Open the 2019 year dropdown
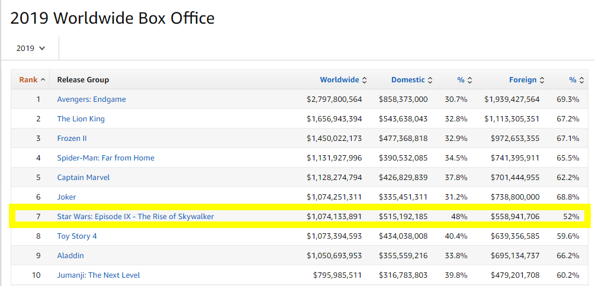The width and height of the screenshot is (595, 286). [x=31, y=48]
